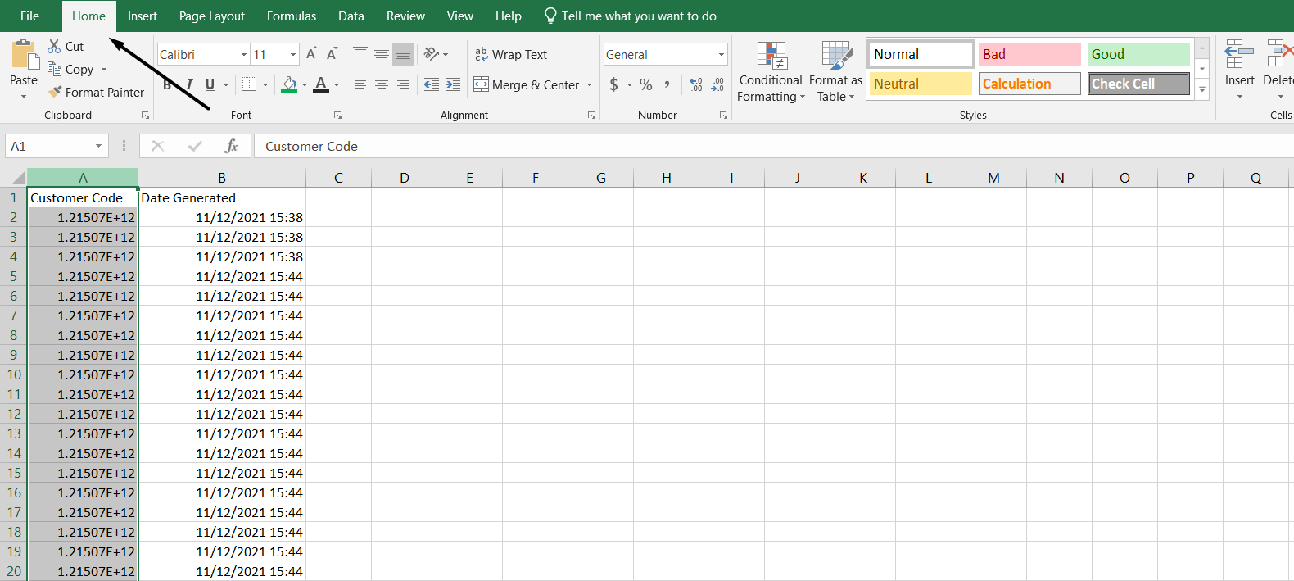
Task: Open Format as Table gallery
Action: point(835,71)
